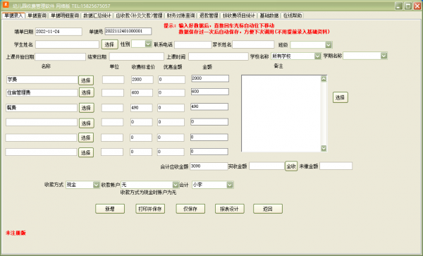Click inside the 备注 text area
The width and height of the screenshot is (423, 256).
[x=281, y=114]
